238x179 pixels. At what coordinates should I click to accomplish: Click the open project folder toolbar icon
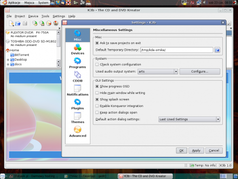pos(18,23)
